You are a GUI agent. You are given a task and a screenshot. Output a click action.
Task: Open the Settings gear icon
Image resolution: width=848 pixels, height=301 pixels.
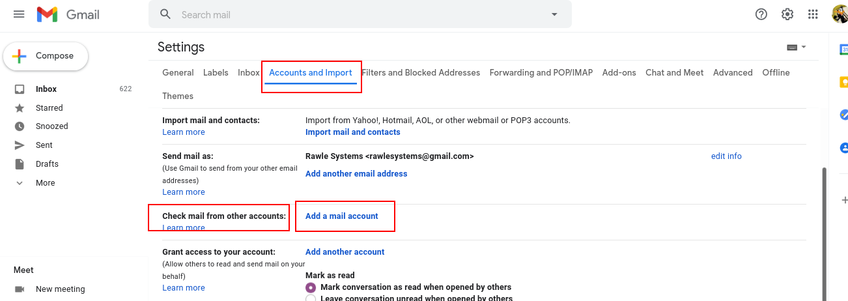coord(787,14)
